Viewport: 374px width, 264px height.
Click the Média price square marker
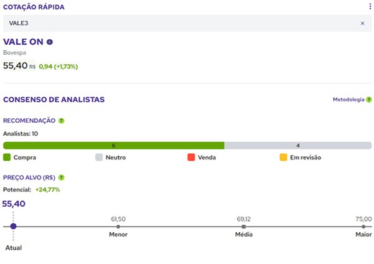[244, 227]
